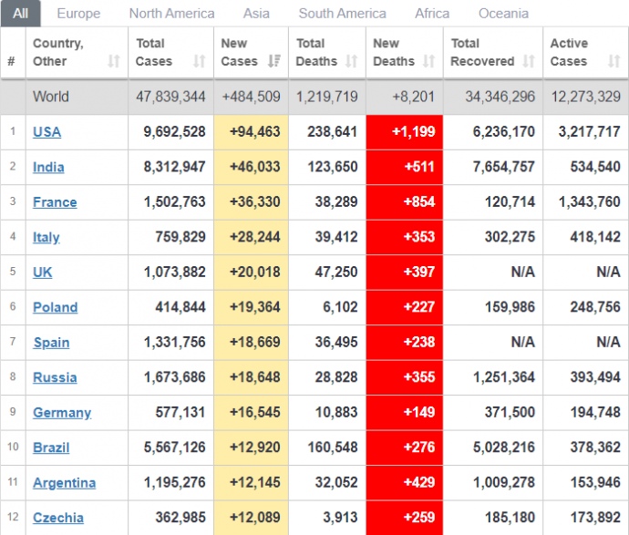Click the # rank column header
The image size is (629, 535).
click(12, 61)
